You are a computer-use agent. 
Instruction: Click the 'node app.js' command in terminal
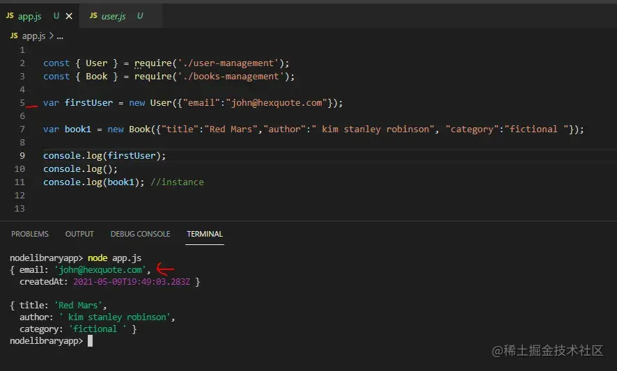coord(114,258)
